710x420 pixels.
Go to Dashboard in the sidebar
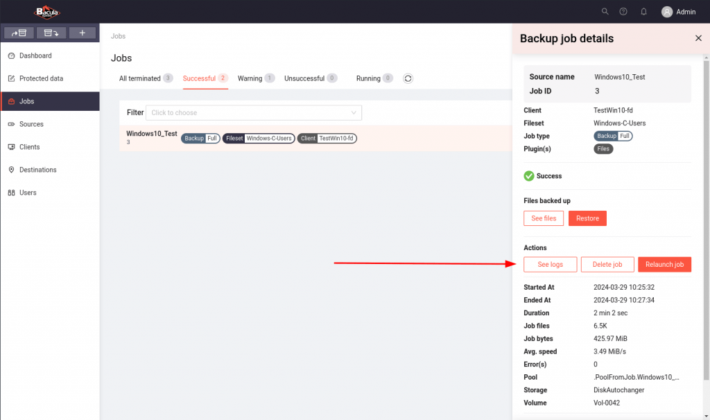pyautogui.click(x=35, y=55)
